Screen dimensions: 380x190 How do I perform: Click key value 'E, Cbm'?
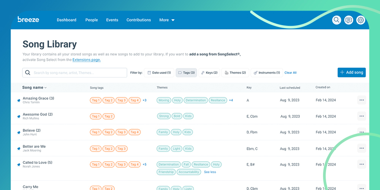point(252,116)
